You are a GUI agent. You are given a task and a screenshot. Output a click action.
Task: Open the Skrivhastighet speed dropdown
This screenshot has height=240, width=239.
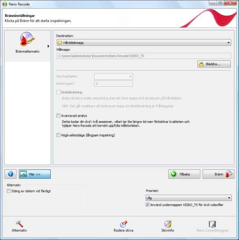(x=113, y=76)
